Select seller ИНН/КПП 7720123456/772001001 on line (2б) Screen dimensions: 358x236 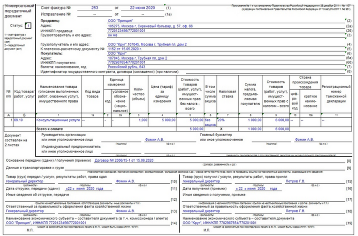127,30
